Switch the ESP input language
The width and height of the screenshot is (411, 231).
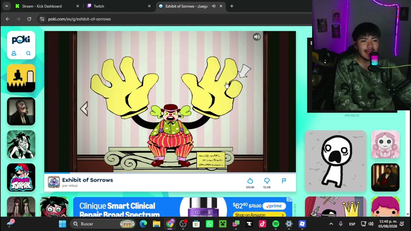click(352, 224)
